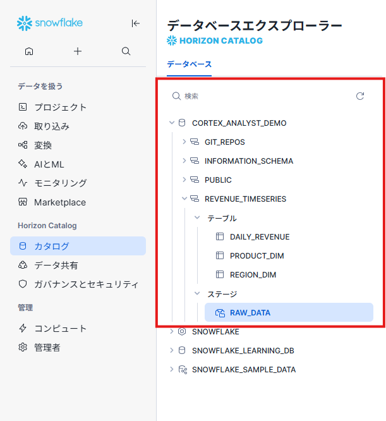Click the RAW_DATA stage icon

pos(220,313)
